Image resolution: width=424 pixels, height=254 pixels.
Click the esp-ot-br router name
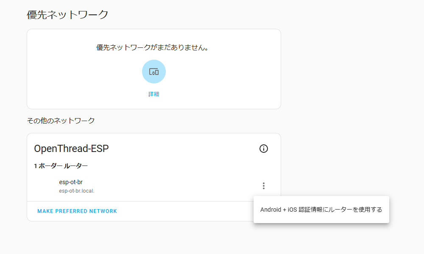(71, 182)
